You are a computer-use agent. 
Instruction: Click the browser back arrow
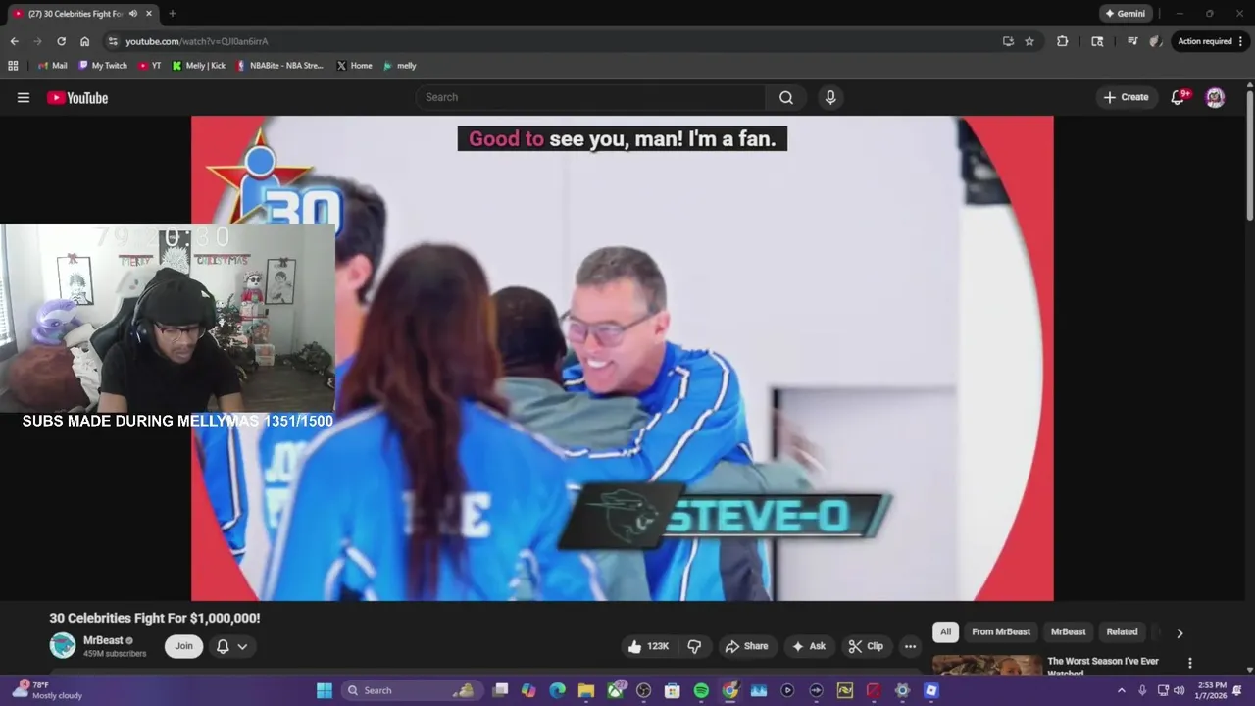tap(14, 41)
